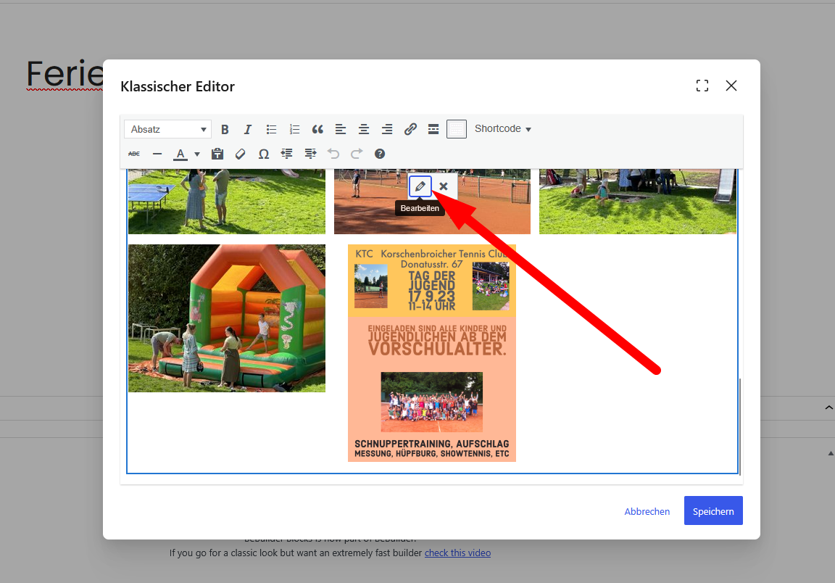This screenshot has height=583, width=835.
Task: Open the Absatz paragraph format dropdown
Action: coord(167,130)
